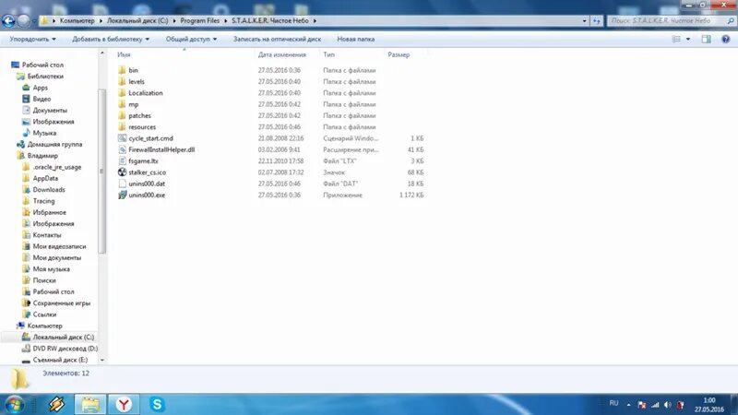This screenshot has height=415, width=738.
Task: Open the Общий доступ dropdown
Action: (191, 39)
